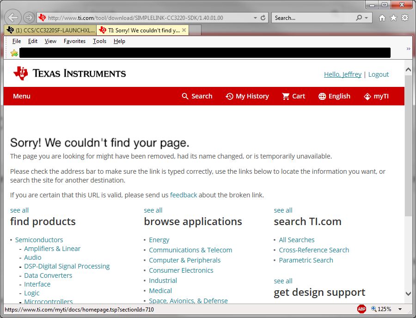Open the Adblock Plus ABP status icon
416x318 pixels.
pyautogui.click(x=361, y=309)
